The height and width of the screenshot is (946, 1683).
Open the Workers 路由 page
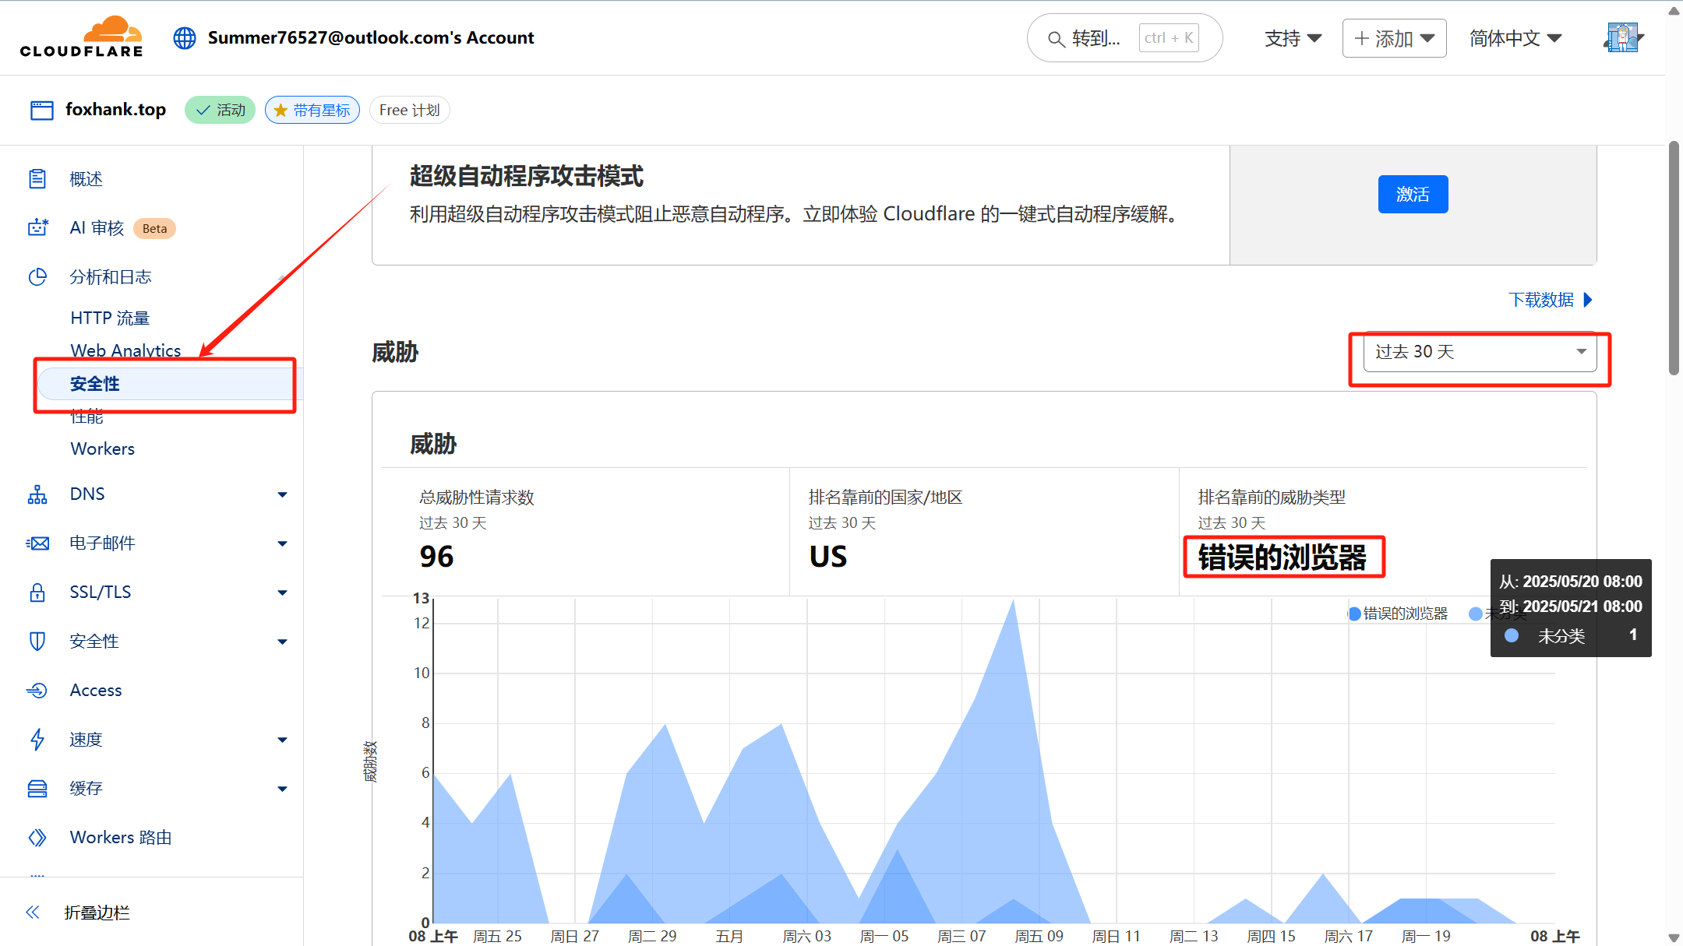(x=121, y=838)
